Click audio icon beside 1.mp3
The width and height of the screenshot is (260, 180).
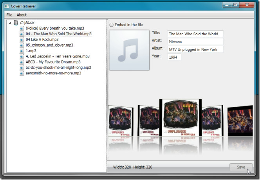[x=22, y=51]
